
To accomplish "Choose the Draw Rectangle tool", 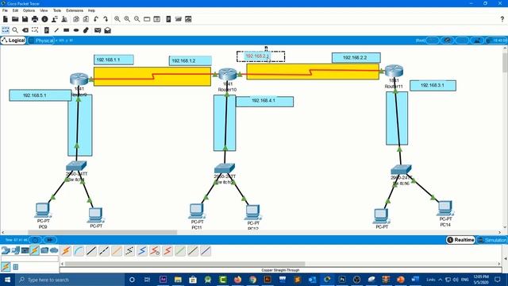I will click(x=66, y=30).
